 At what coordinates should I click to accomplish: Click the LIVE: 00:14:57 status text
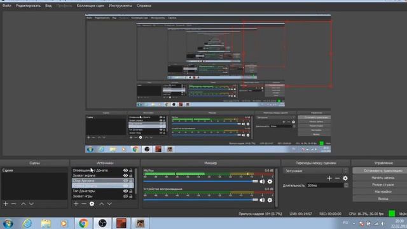tap(301, 214)
